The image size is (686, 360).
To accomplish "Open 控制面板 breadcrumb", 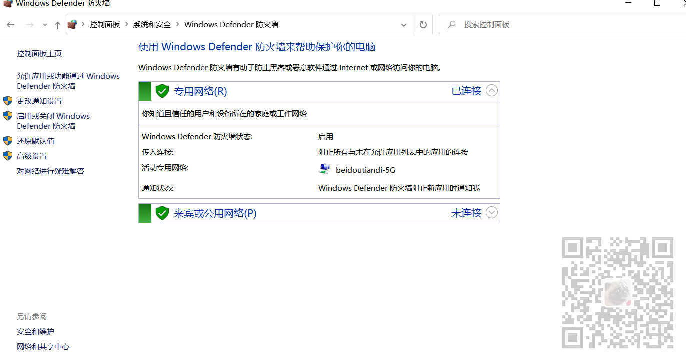I will coord(105,24).
